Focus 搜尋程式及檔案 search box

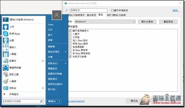(23, 101)
